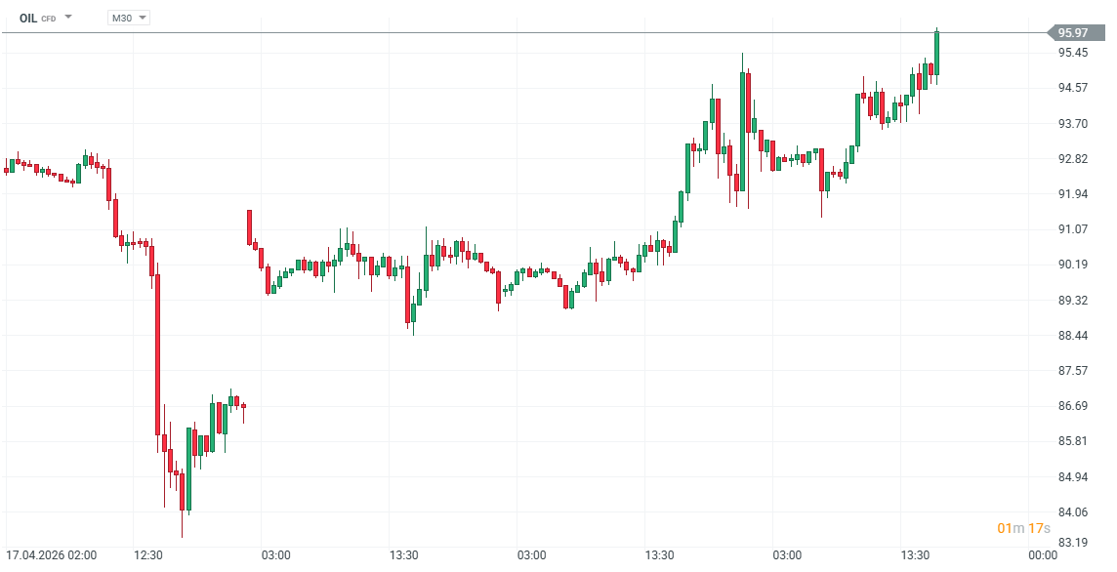The height and width of the screenshot is (572, 1117).
Task: Click the 91.07 price scale value
Action: (x=1073, y=229)
